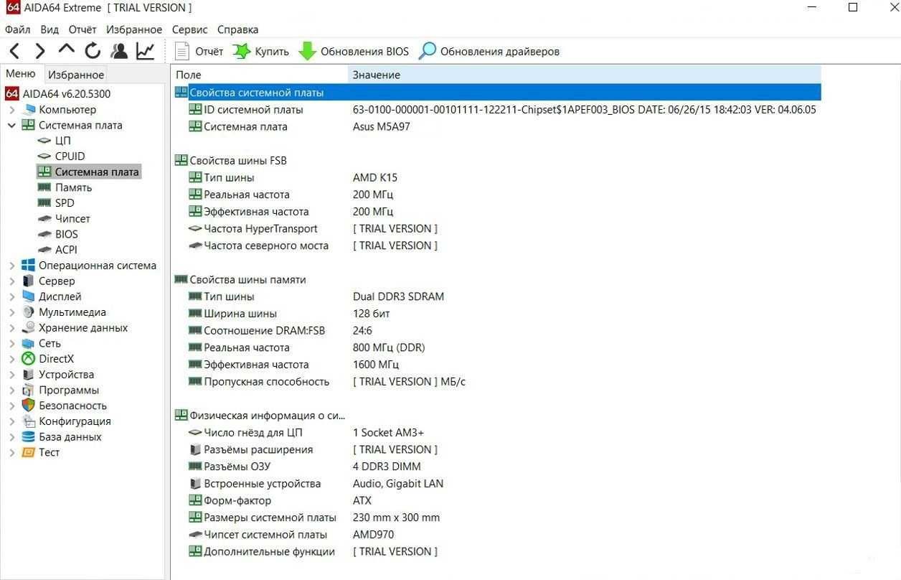Expand the Сервер tree node
The image size is (901, 580).
pos(11,281)
